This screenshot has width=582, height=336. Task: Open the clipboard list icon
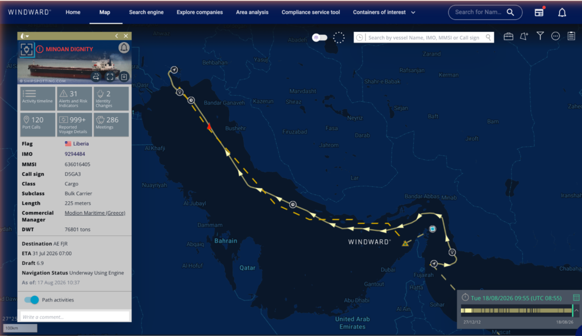[571, 36]
